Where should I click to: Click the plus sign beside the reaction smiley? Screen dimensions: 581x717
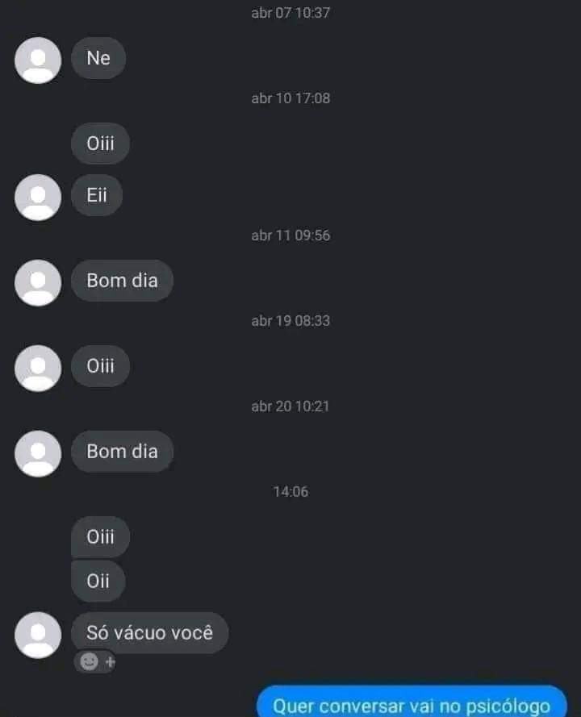click(x=111, y=661)
